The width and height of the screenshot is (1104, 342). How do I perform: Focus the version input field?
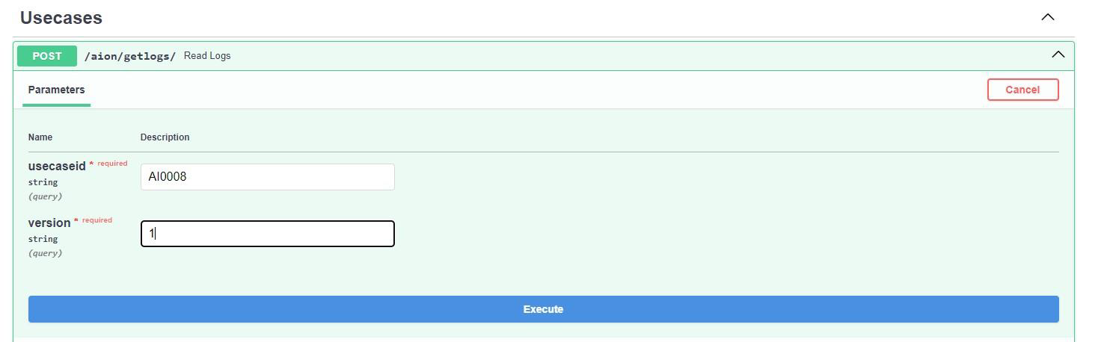[x=267, y=234]
